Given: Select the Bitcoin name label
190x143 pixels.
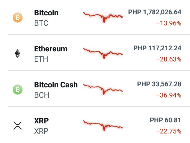Looking at the screenshot, I should pos(46,13).
